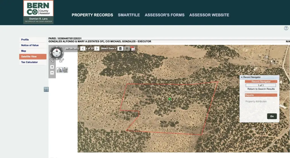Rotate the view using left curved arrow

52,60
